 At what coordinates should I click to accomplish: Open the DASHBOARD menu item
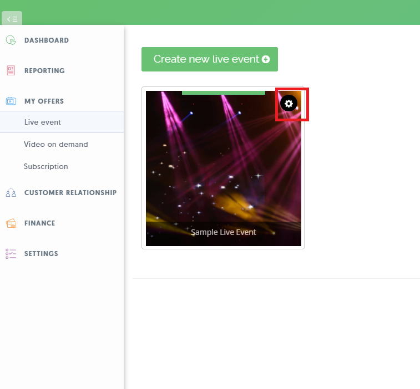point(47,40)
